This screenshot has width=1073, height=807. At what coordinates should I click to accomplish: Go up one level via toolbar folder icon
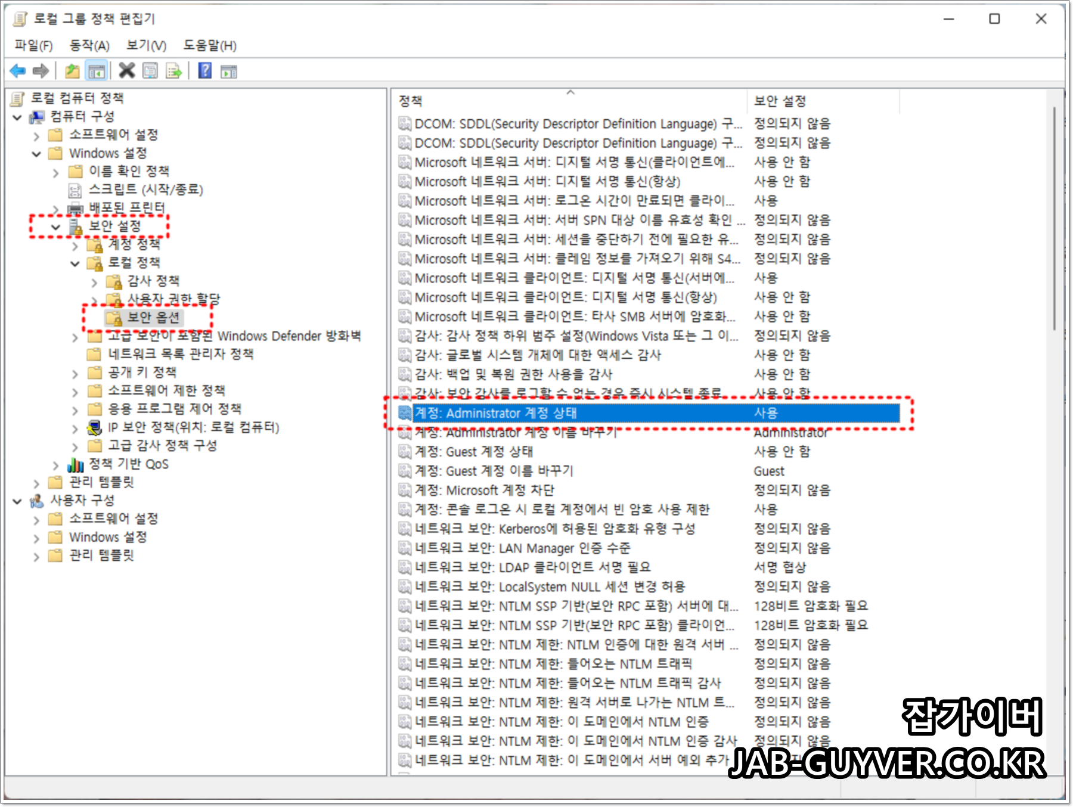tap(72, 71)
